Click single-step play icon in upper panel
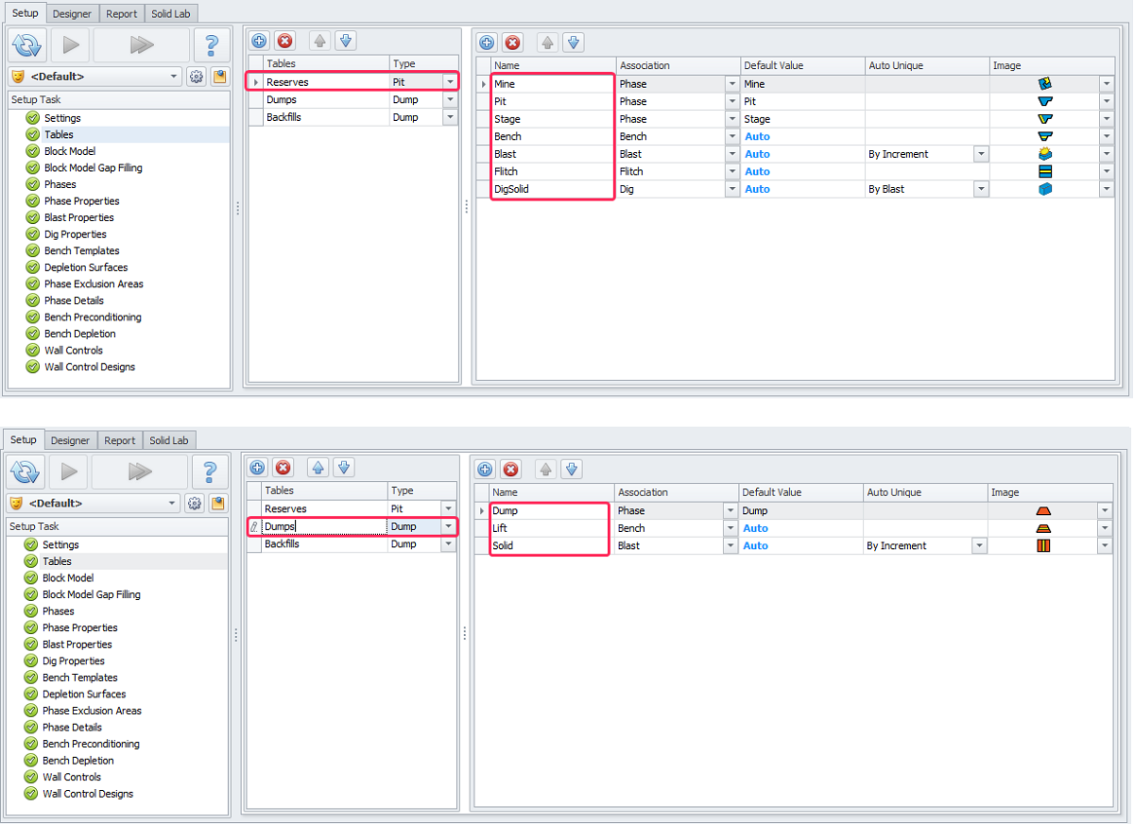 click(71, 44)
